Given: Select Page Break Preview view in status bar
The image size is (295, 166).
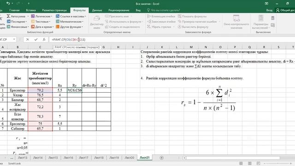Looking at the screenshot, I should tap(259, 163).
